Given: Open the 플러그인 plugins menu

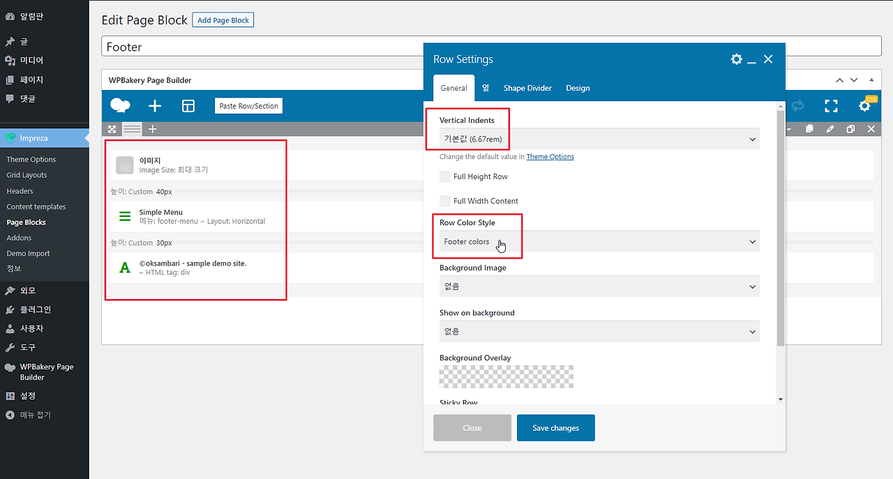Looking at the screenshot, I should tap(45, 309).
